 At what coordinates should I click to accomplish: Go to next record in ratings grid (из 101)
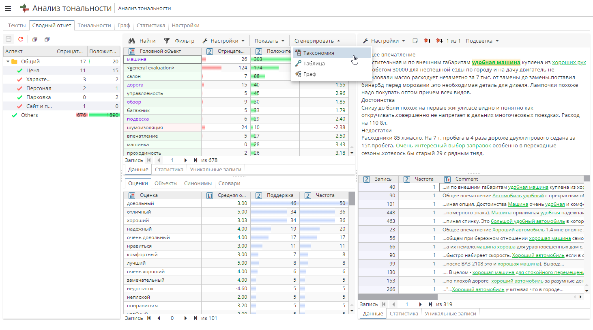(185, 318)
